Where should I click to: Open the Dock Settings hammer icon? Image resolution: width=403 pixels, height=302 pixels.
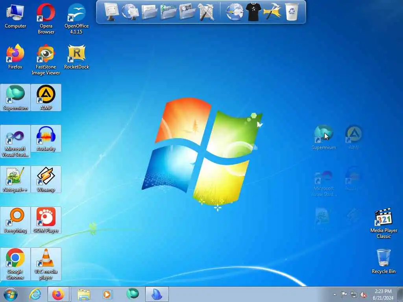[x=272, y=12]
